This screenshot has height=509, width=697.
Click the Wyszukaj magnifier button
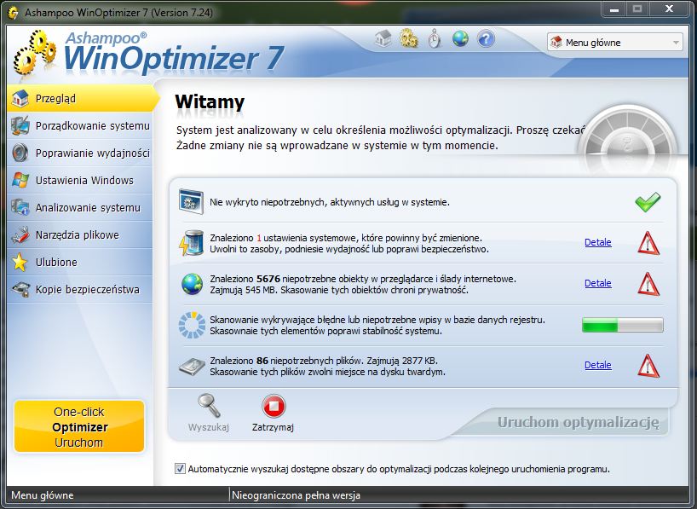tap(209, 413)
